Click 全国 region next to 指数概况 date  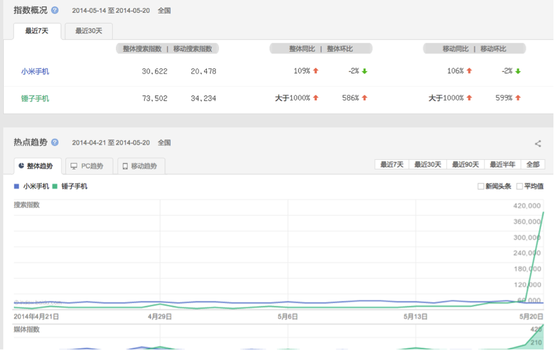[164, 11]
